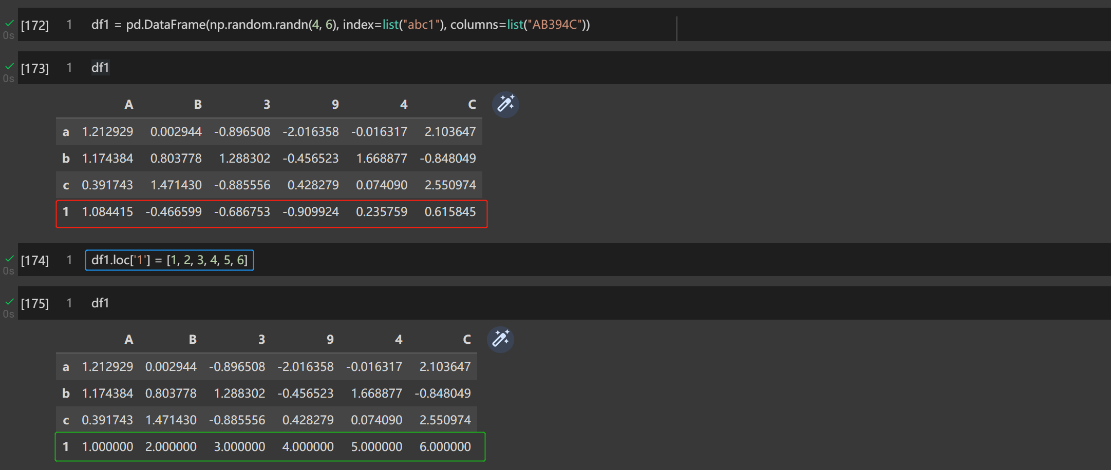This screenshot has width=1111, height=470.
Task: Click the success checkmark of cell 172
Action: pos(9,23)
